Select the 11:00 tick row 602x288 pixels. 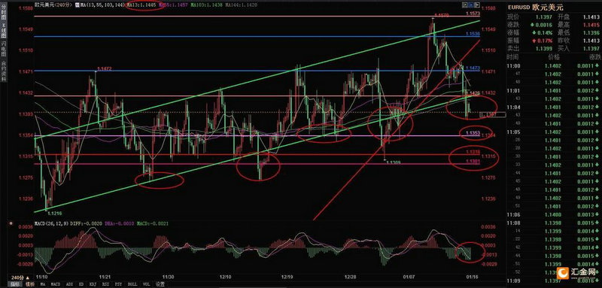pos(553,65)
